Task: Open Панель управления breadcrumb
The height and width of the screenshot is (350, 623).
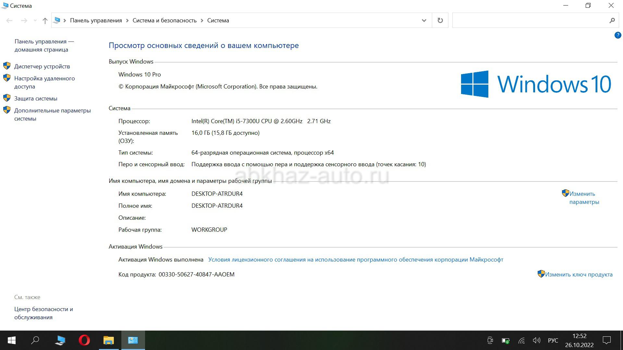Action: 96,20
